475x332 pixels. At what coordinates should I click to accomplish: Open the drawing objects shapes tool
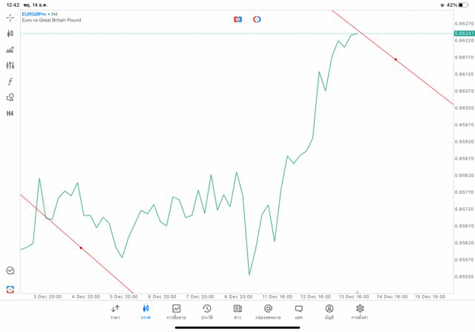[10, 97]
